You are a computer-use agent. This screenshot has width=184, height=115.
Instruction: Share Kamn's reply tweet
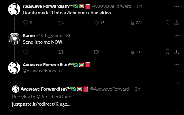coord(176,52)
